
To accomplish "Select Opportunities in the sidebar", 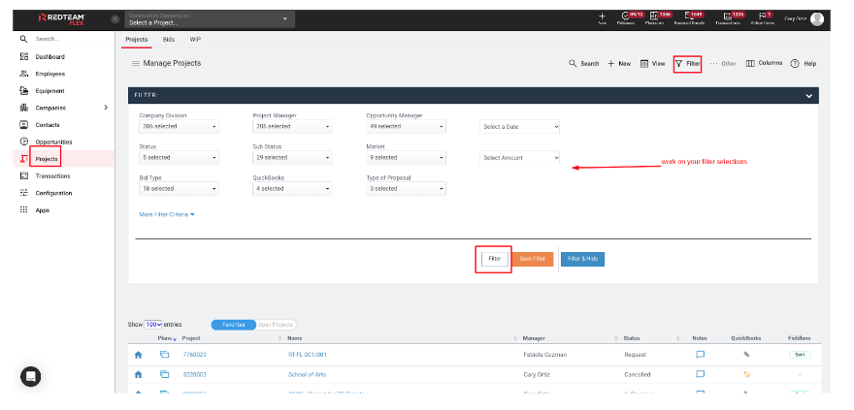I will 53,142.
